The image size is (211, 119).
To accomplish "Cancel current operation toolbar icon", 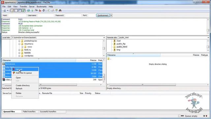I will 36,11.
